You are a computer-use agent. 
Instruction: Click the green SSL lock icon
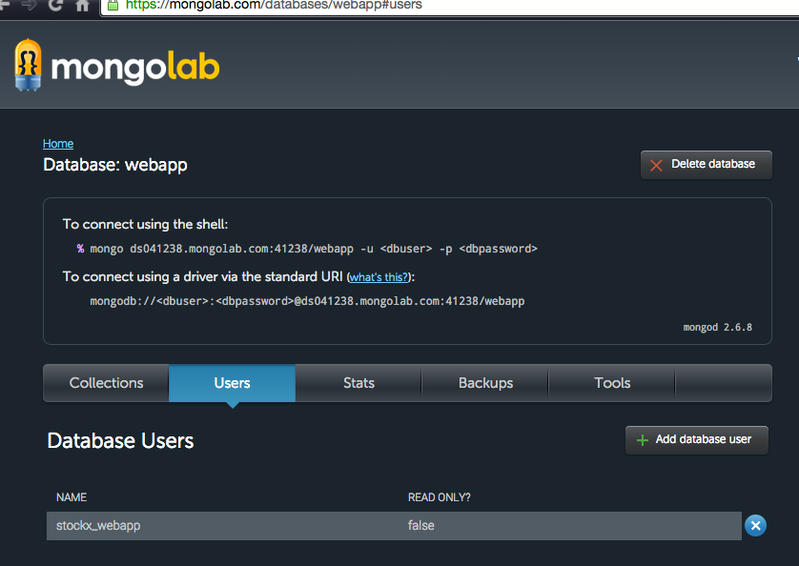point(113,5)
